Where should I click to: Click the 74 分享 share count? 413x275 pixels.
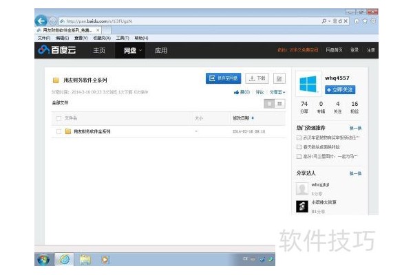(304, 107)
